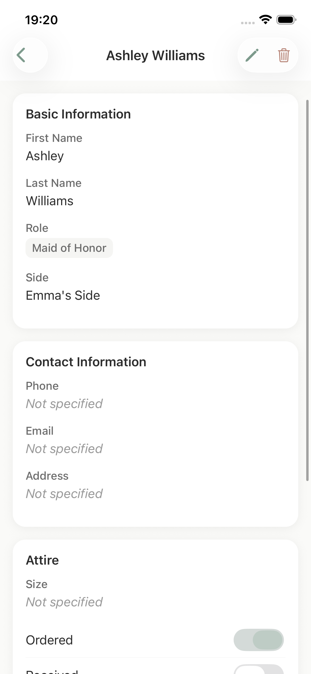The height and width of the screenshot is (674, 311).
Task: Tap the Wi-Fi status icon
Action: (265, 20)
